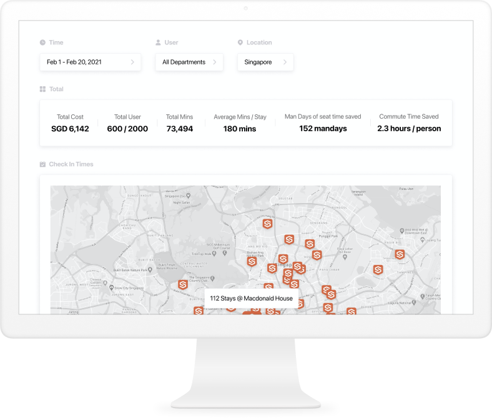
Task: Click the Total Cost SGD 6,142 value
Action: 70,129
